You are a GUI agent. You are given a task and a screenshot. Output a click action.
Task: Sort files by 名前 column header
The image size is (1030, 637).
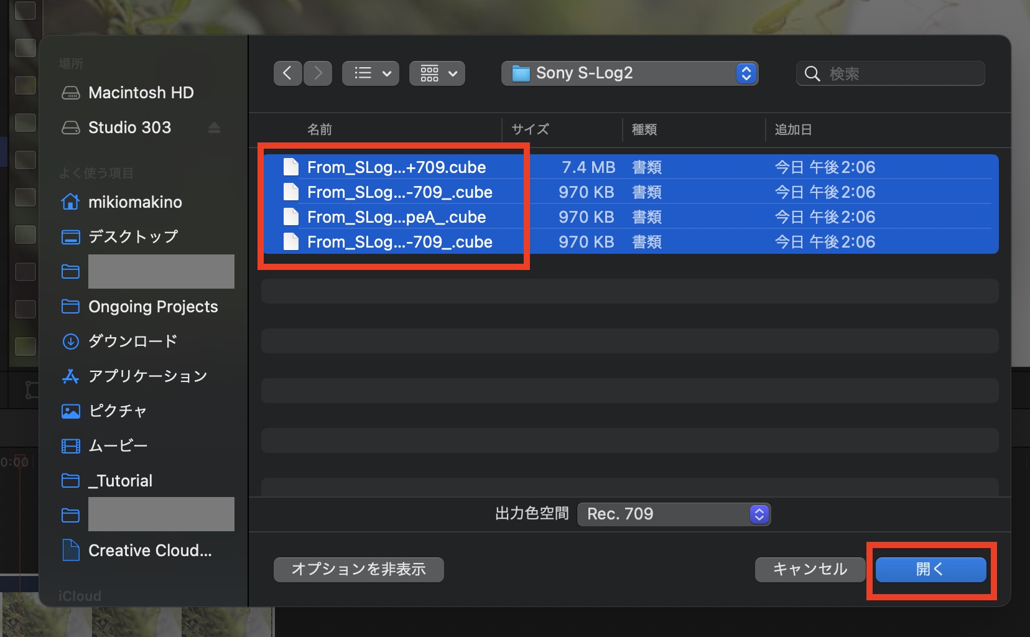tap(320, 129)
